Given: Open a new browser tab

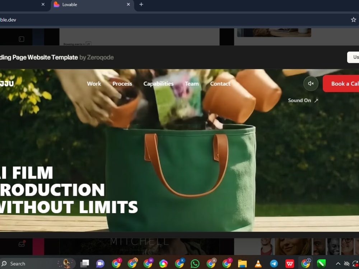Looking at the screenshot, I should 141,4.
